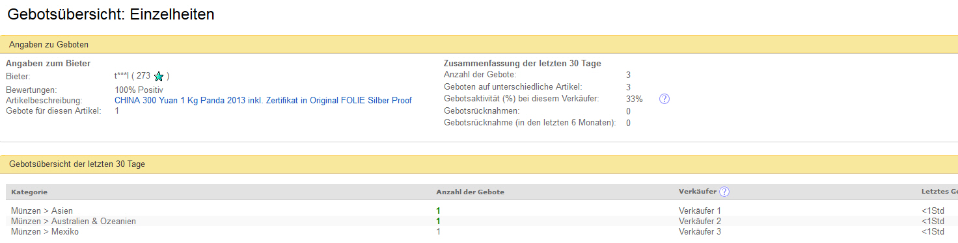Click the help icon beside Verkäufer header
This screenshot has height=243, width=958.
click(724, 192)
